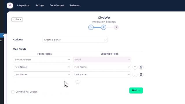Enable the Conditional Logics checkbox

[x=13, y=92]
